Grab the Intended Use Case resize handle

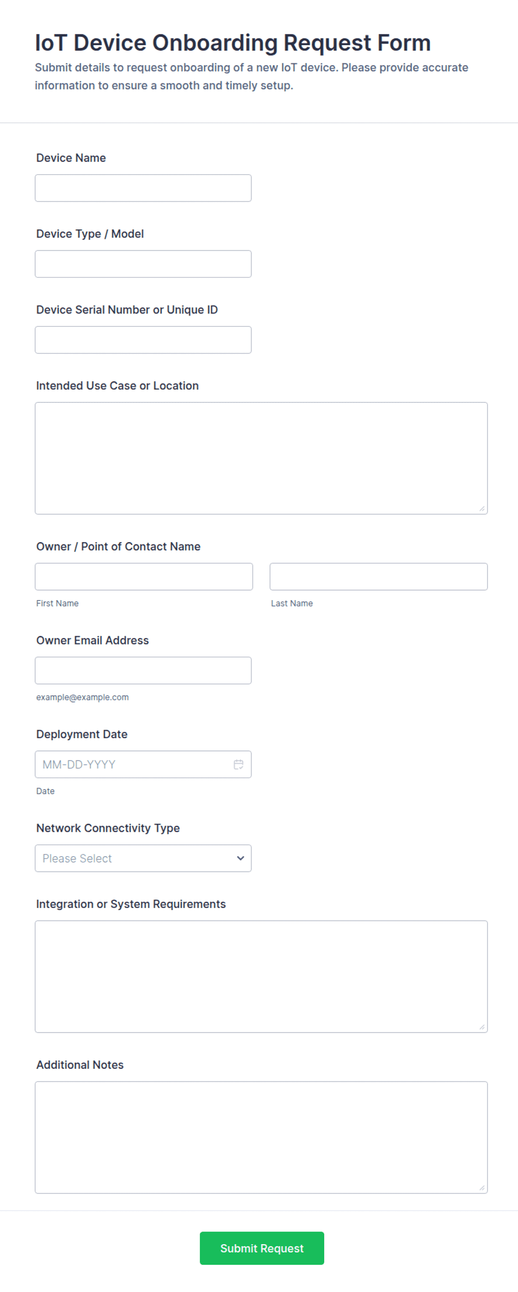(x=482, y=509)
